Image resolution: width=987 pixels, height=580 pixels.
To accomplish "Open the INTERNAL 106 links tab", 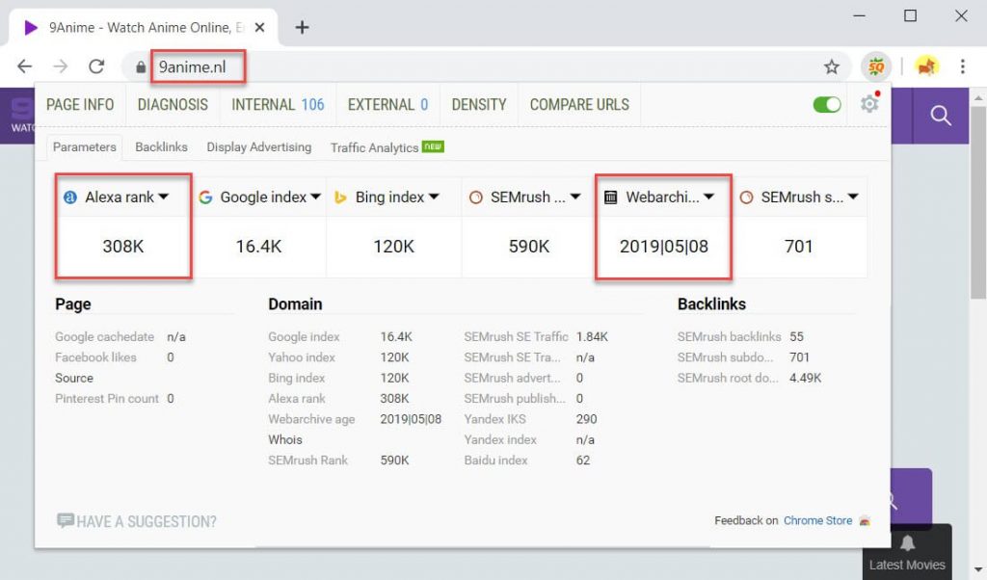I will 278,104.
